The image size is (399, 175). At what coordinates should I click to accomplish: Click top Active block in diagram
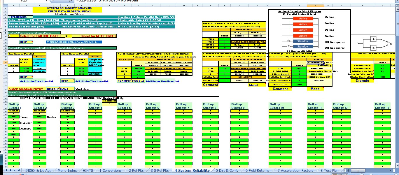[303, 18]
